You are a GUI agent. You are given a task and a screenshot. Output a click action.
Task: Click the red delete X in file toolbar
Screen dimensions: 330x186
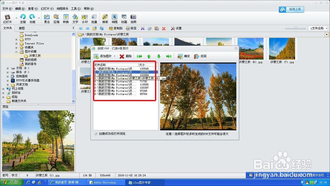(164, 28)
